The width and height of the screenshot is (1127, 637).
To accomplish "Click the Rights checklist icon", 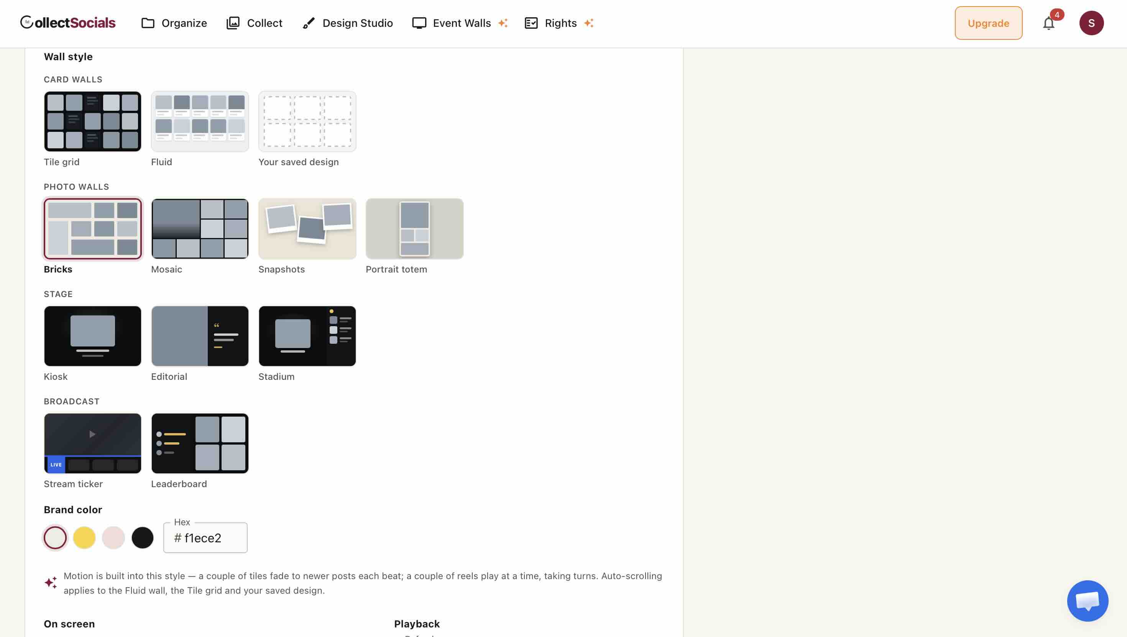I will (531, 23).
